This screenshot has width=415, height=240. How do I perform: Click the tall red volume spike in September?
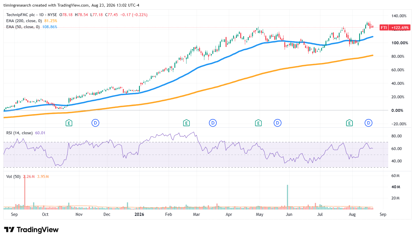[25, 192]
